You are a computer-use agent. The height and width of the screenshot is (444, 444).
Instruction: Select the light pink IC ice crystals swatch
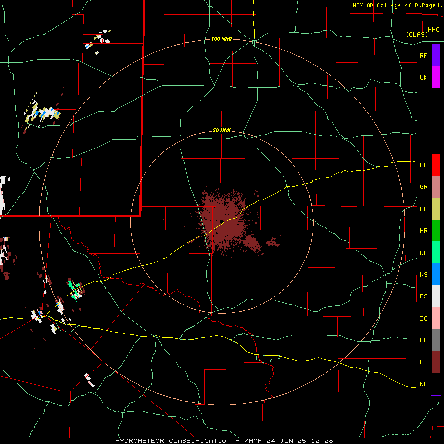tap(436, 318)
